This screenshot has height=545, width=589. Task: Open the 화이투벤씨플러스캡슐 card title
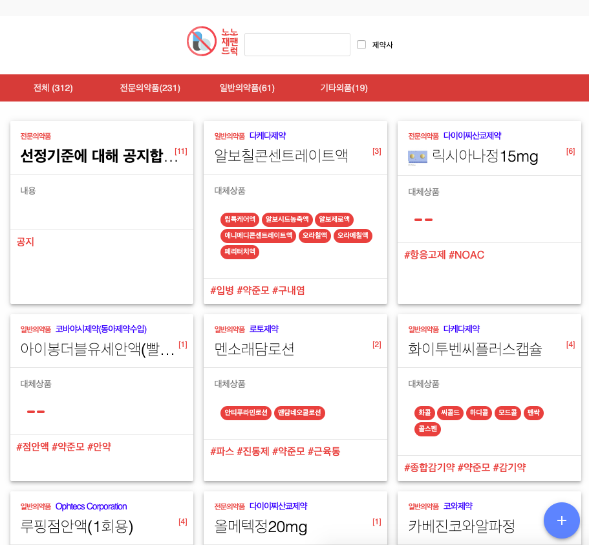click(475, 349)
